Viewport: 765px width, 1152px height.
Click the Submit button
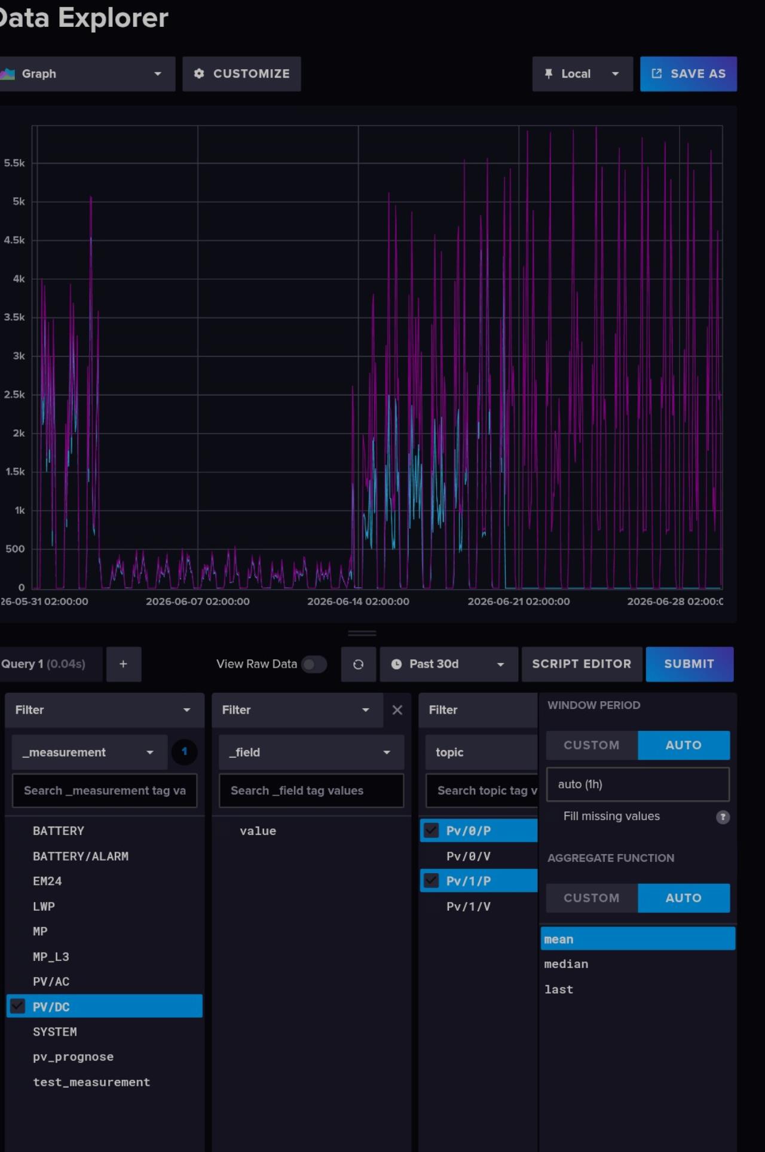[689, 664]
